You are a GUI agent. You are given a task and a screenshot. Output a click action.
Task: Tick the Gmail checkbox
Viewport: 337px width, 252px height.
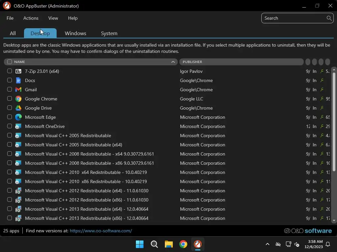tap(10, 89)
